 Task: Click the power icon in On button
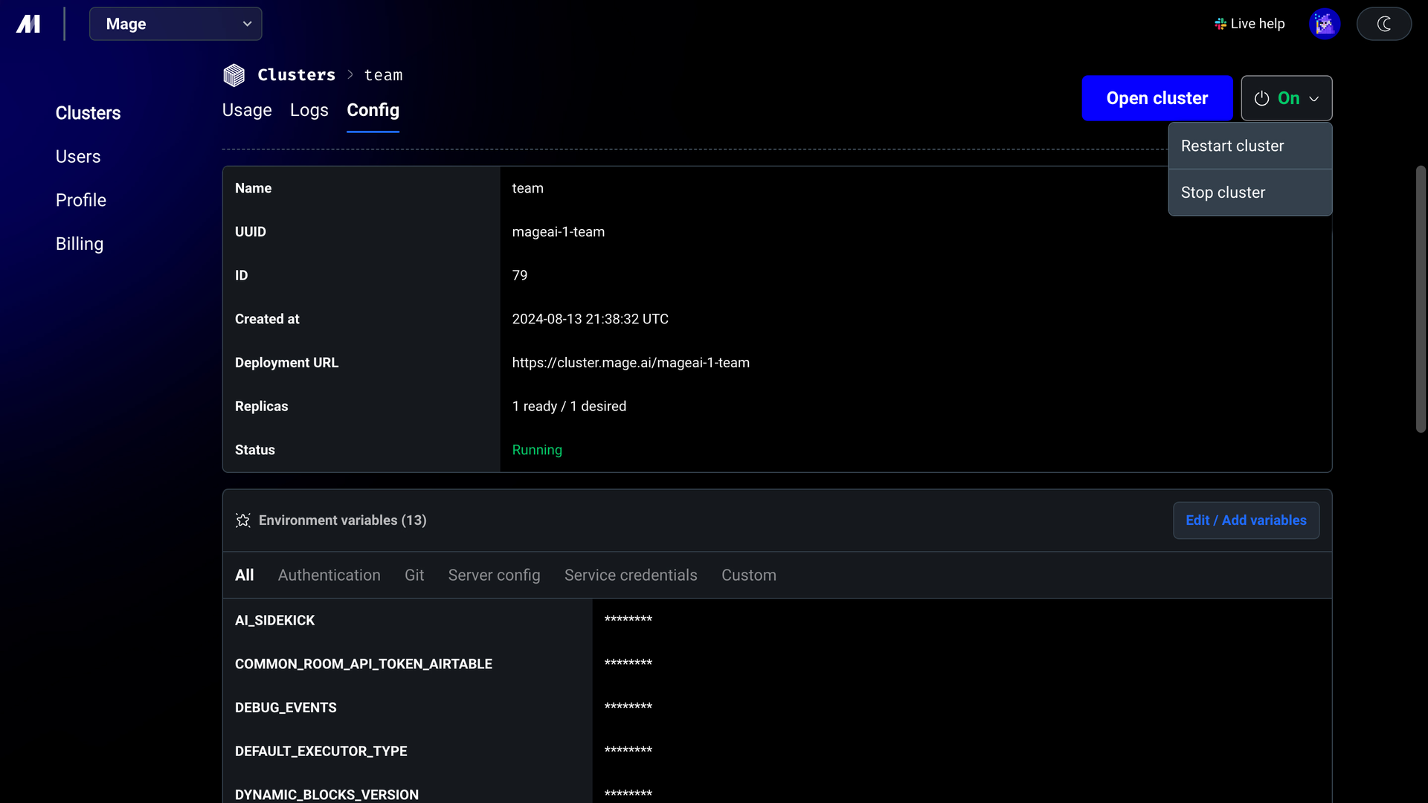point(1261,98)
